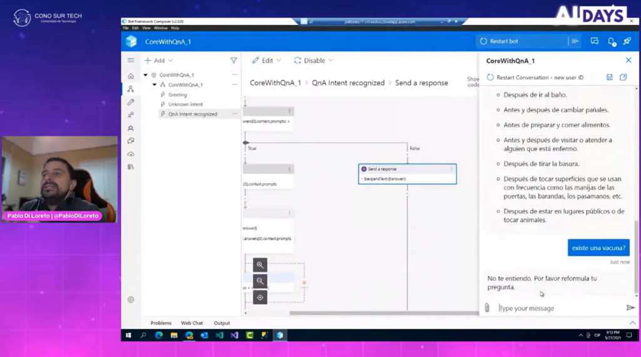The width and height of the screenshot is (641, 357).
Task: Open Composer settings gear icon
Action: (131, 299)
